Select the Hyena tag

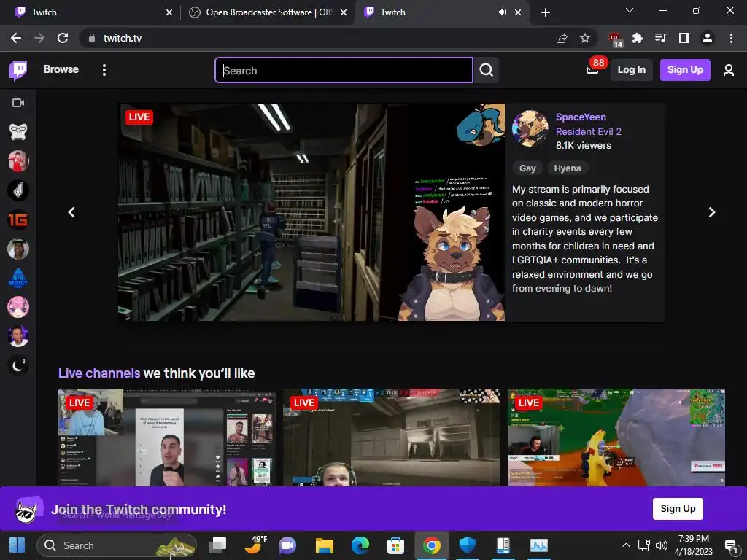(x=568, y=168)
